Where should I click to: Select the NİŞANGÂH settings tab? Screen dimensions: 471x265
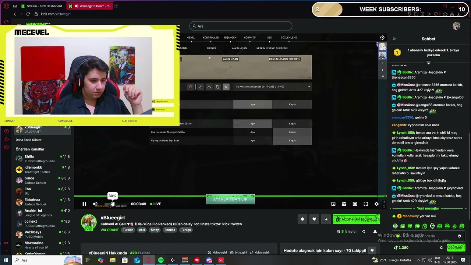pos(230,38)
